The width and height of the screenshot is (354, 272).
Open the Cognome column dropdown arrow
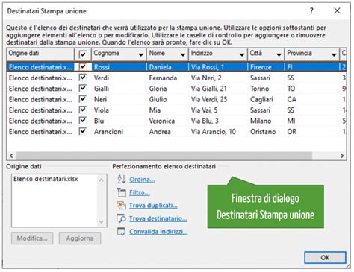click(x=141, y=54)
